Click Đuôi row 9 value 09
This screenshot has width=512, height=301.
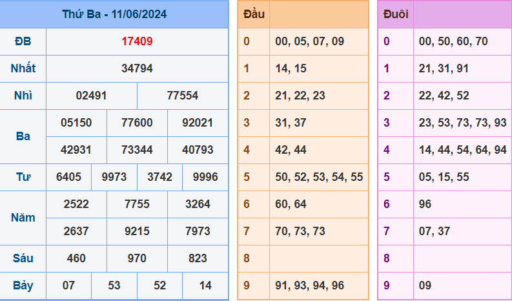pos(425,285)
